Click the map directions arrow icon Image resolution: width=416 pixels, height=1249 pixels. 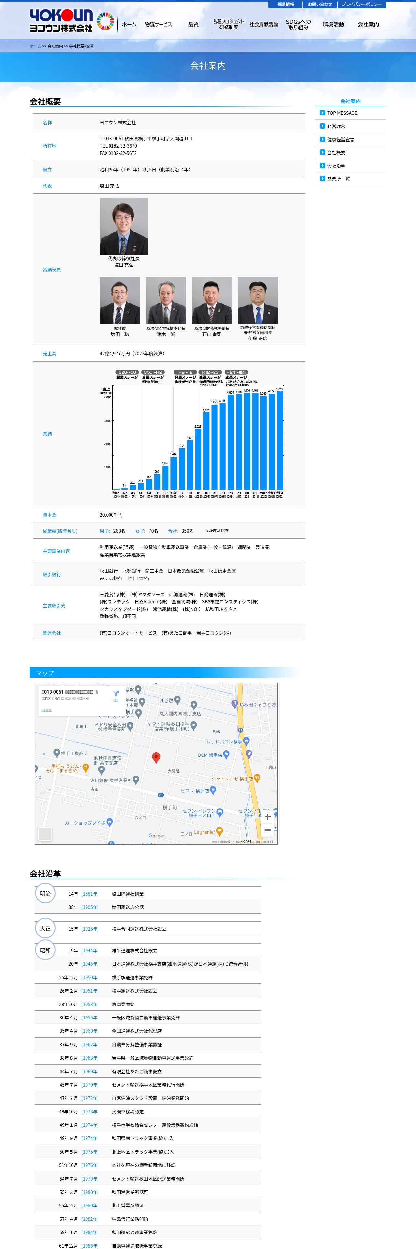(116, 694)
